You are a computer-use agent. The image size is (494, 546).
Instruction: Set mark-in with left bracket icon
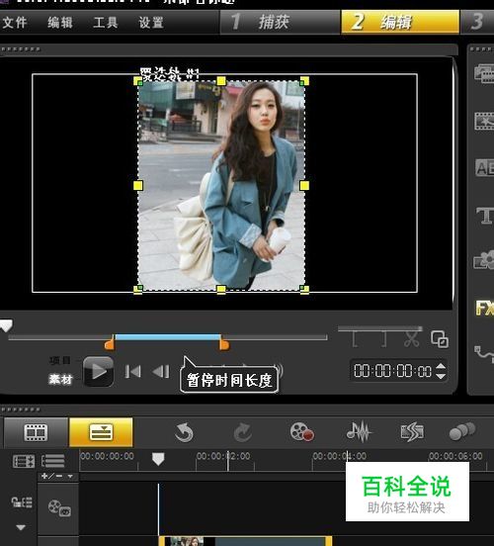point(356,339)
